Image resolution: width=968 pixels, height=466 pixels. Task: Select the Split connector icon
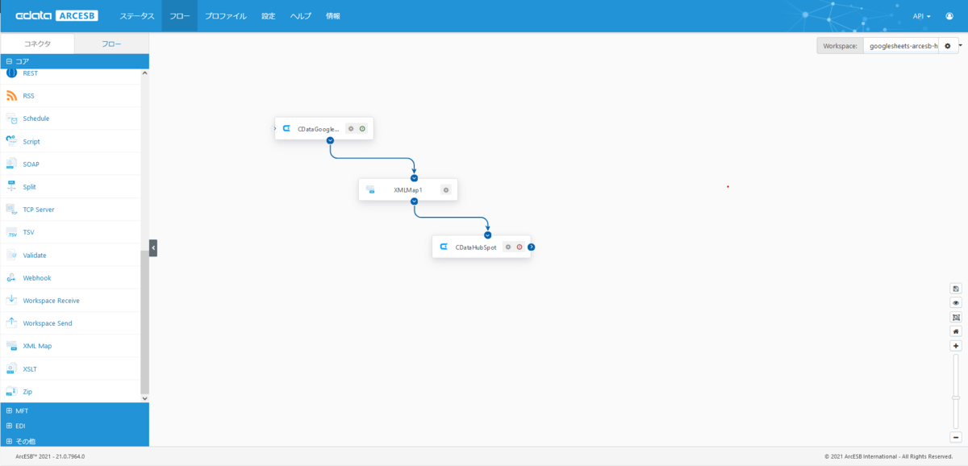11,186
